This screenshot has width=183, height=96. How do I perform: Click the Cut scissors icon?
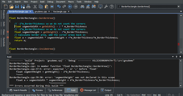coord(35,7)
